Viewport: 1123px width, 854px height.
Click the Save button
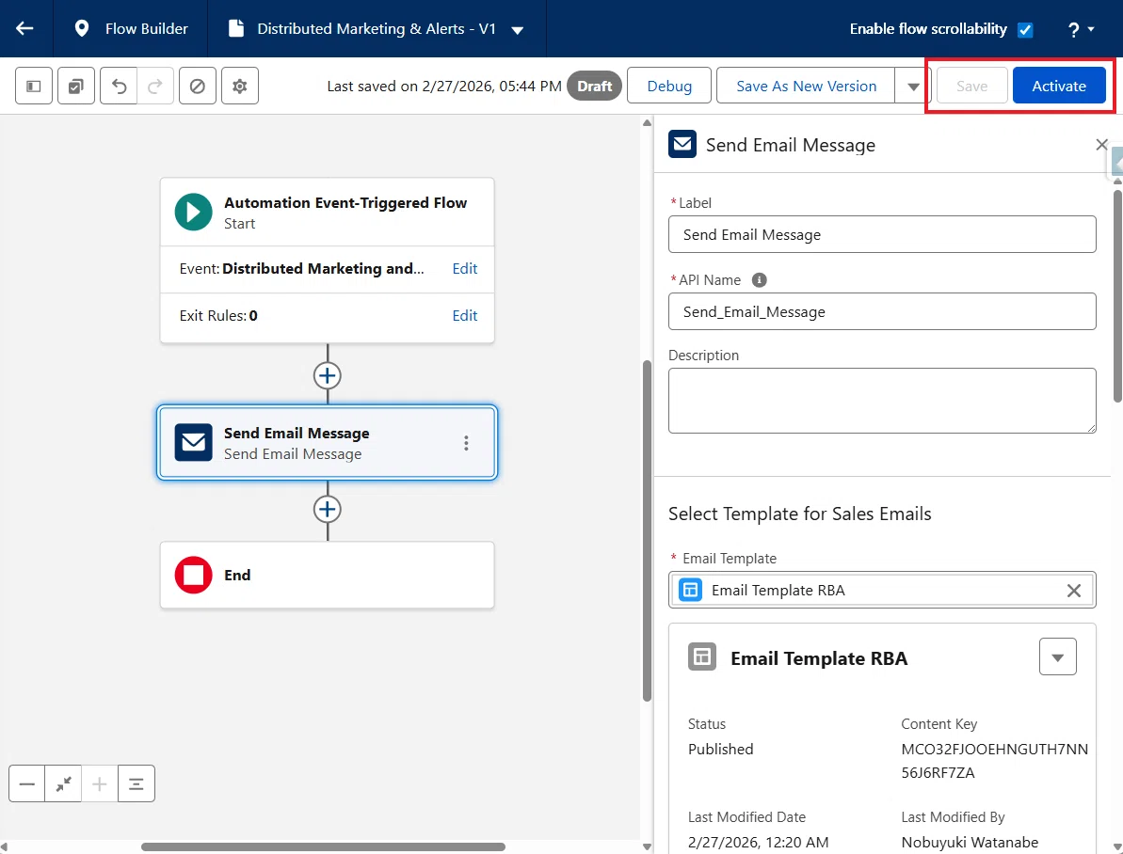pyautogui.click(x=971, y=86)
